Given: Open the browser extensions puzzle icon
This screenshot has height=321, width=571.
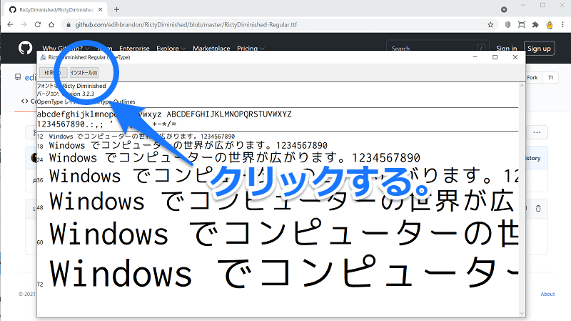Looking at the screenshot, I should [535, 24].
